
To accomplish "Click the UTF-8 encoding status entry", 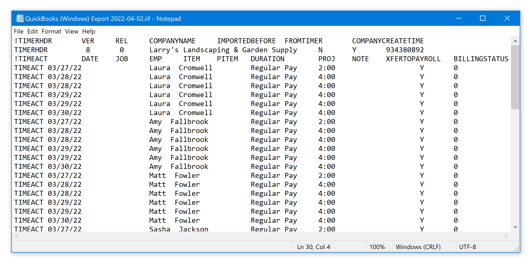I will point(467,247).
